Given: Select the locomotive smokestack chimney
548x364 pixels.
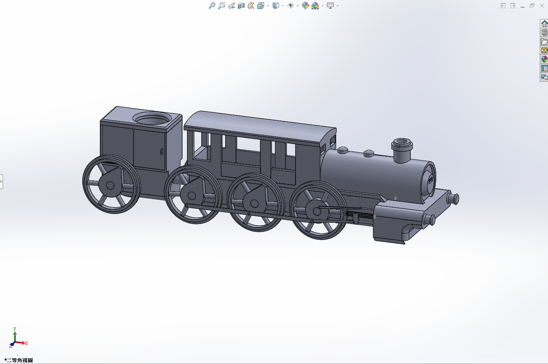Looking at the screenshot, I should pos(402,150).
